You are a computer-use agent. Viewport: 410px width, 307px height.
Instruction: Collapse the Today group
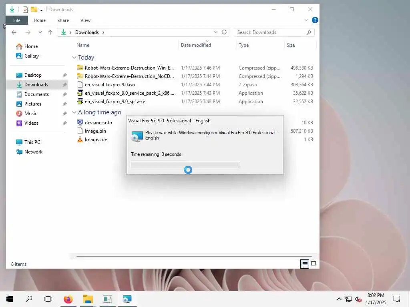[74, 58]
